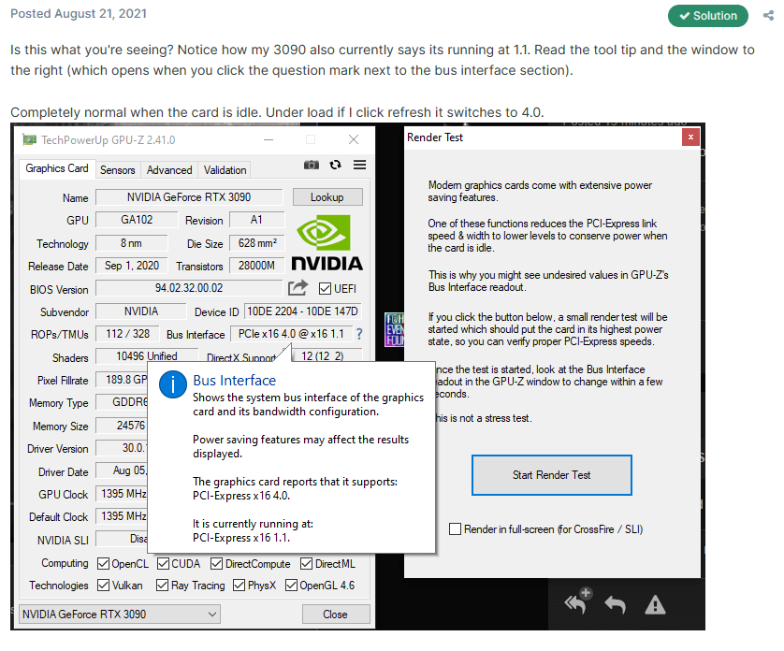Click the Default Clock field 1395 MHz

pos(122,515)
